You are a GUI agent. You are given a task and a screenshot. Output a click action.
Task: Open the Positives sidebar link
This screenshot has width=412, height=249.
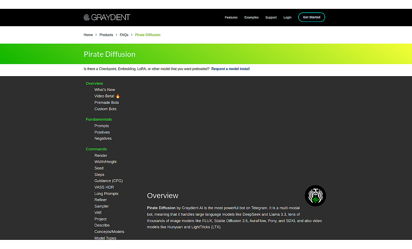[102, 132]
